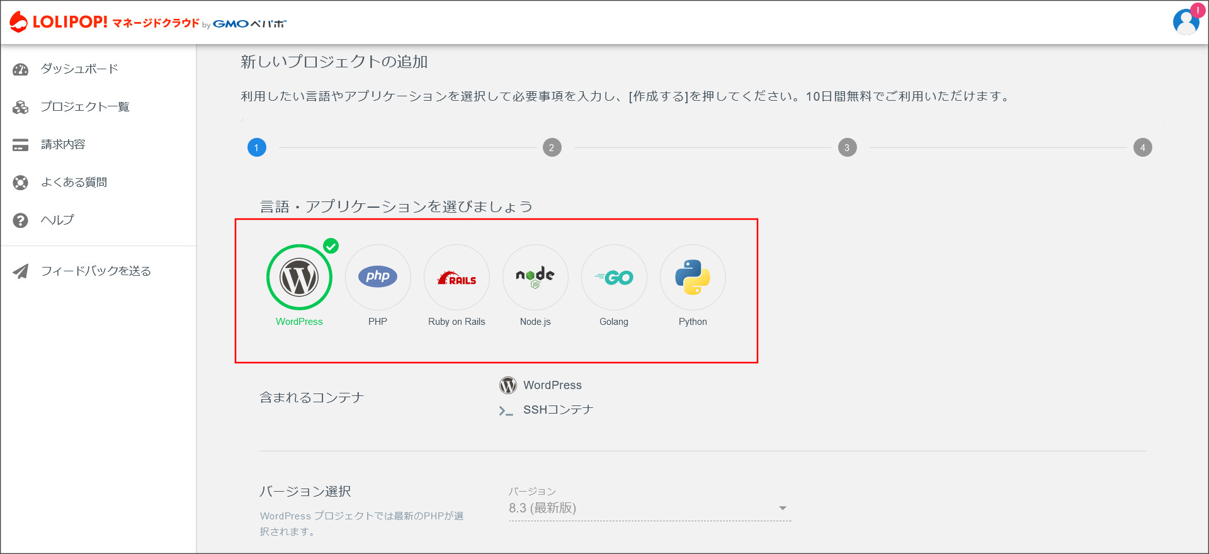Screen dimensions: 1209x554
Task: Click the dashboard gauge icon
Action: [x=21, y=69]
